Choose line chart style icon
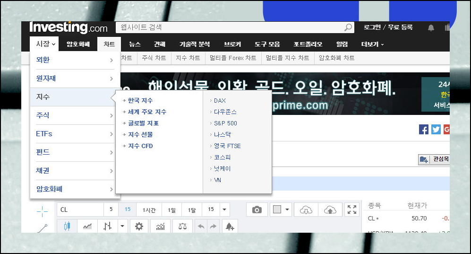Viewport: 471px width, 254px height. pos(87,226)
